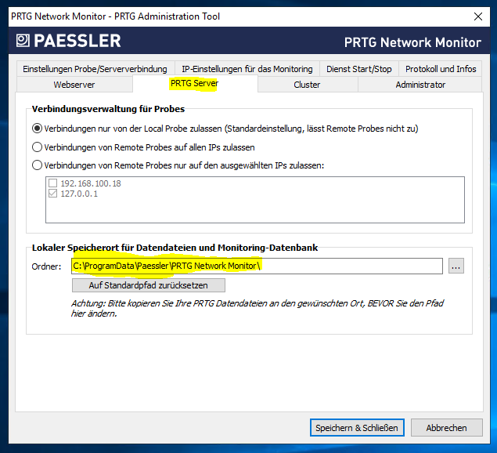Click the Ordner path input field

(x=257, y=266)
